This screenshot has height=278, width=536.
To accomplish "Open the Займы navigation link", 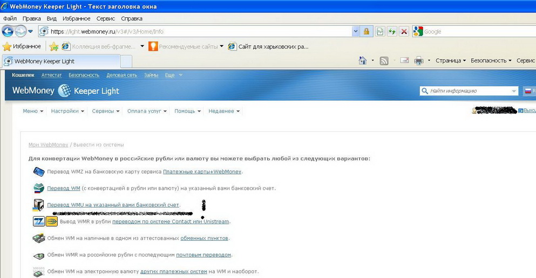I will pyautogui.click(x=151, y=75).
